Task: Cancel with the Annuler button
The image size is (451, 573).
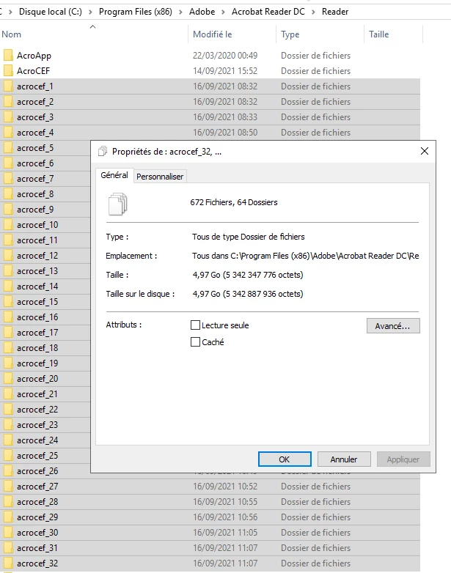Action: click(x=344, y=459)
